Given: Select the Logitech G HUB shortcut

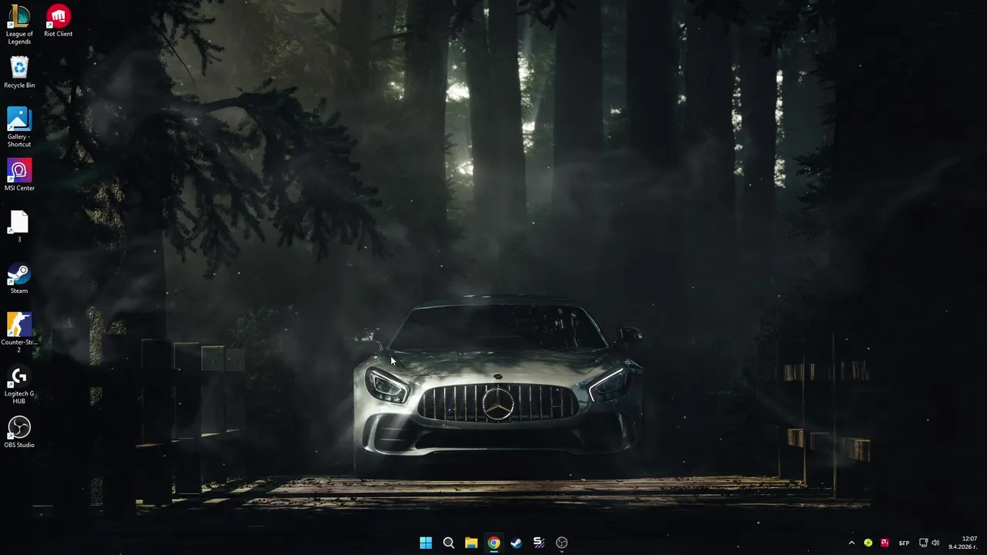Looking at the screenshot, I should pos(19,385).
